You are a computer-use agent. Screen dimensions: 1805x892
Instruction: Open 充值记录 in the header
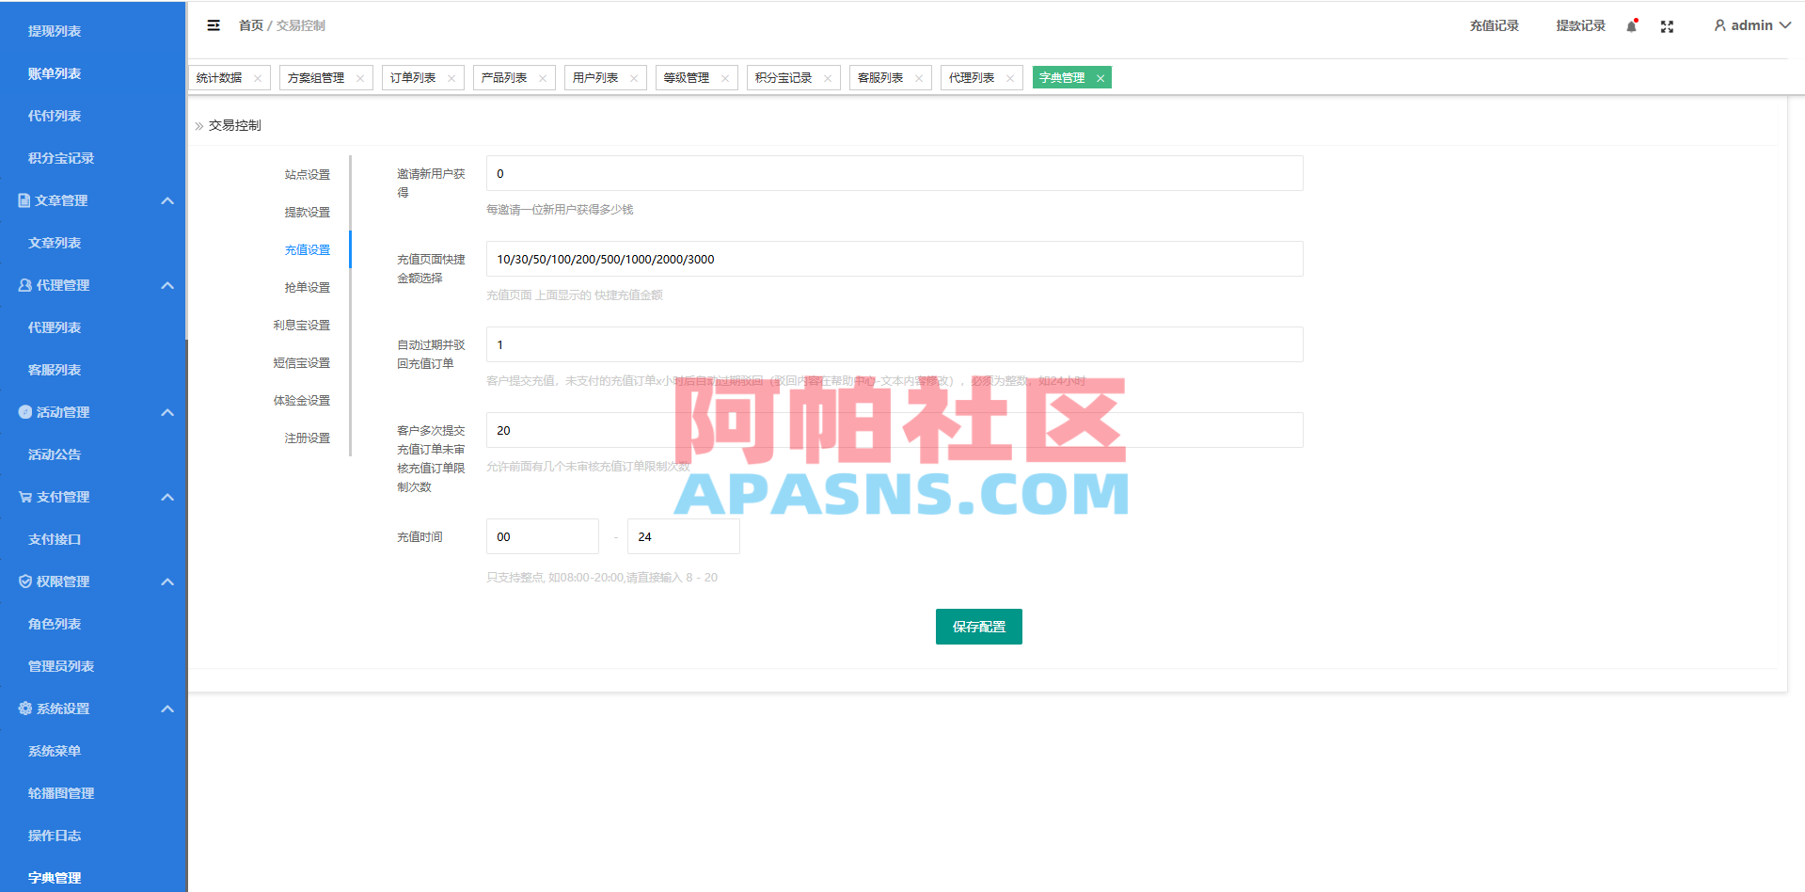tap(1495, 26)
